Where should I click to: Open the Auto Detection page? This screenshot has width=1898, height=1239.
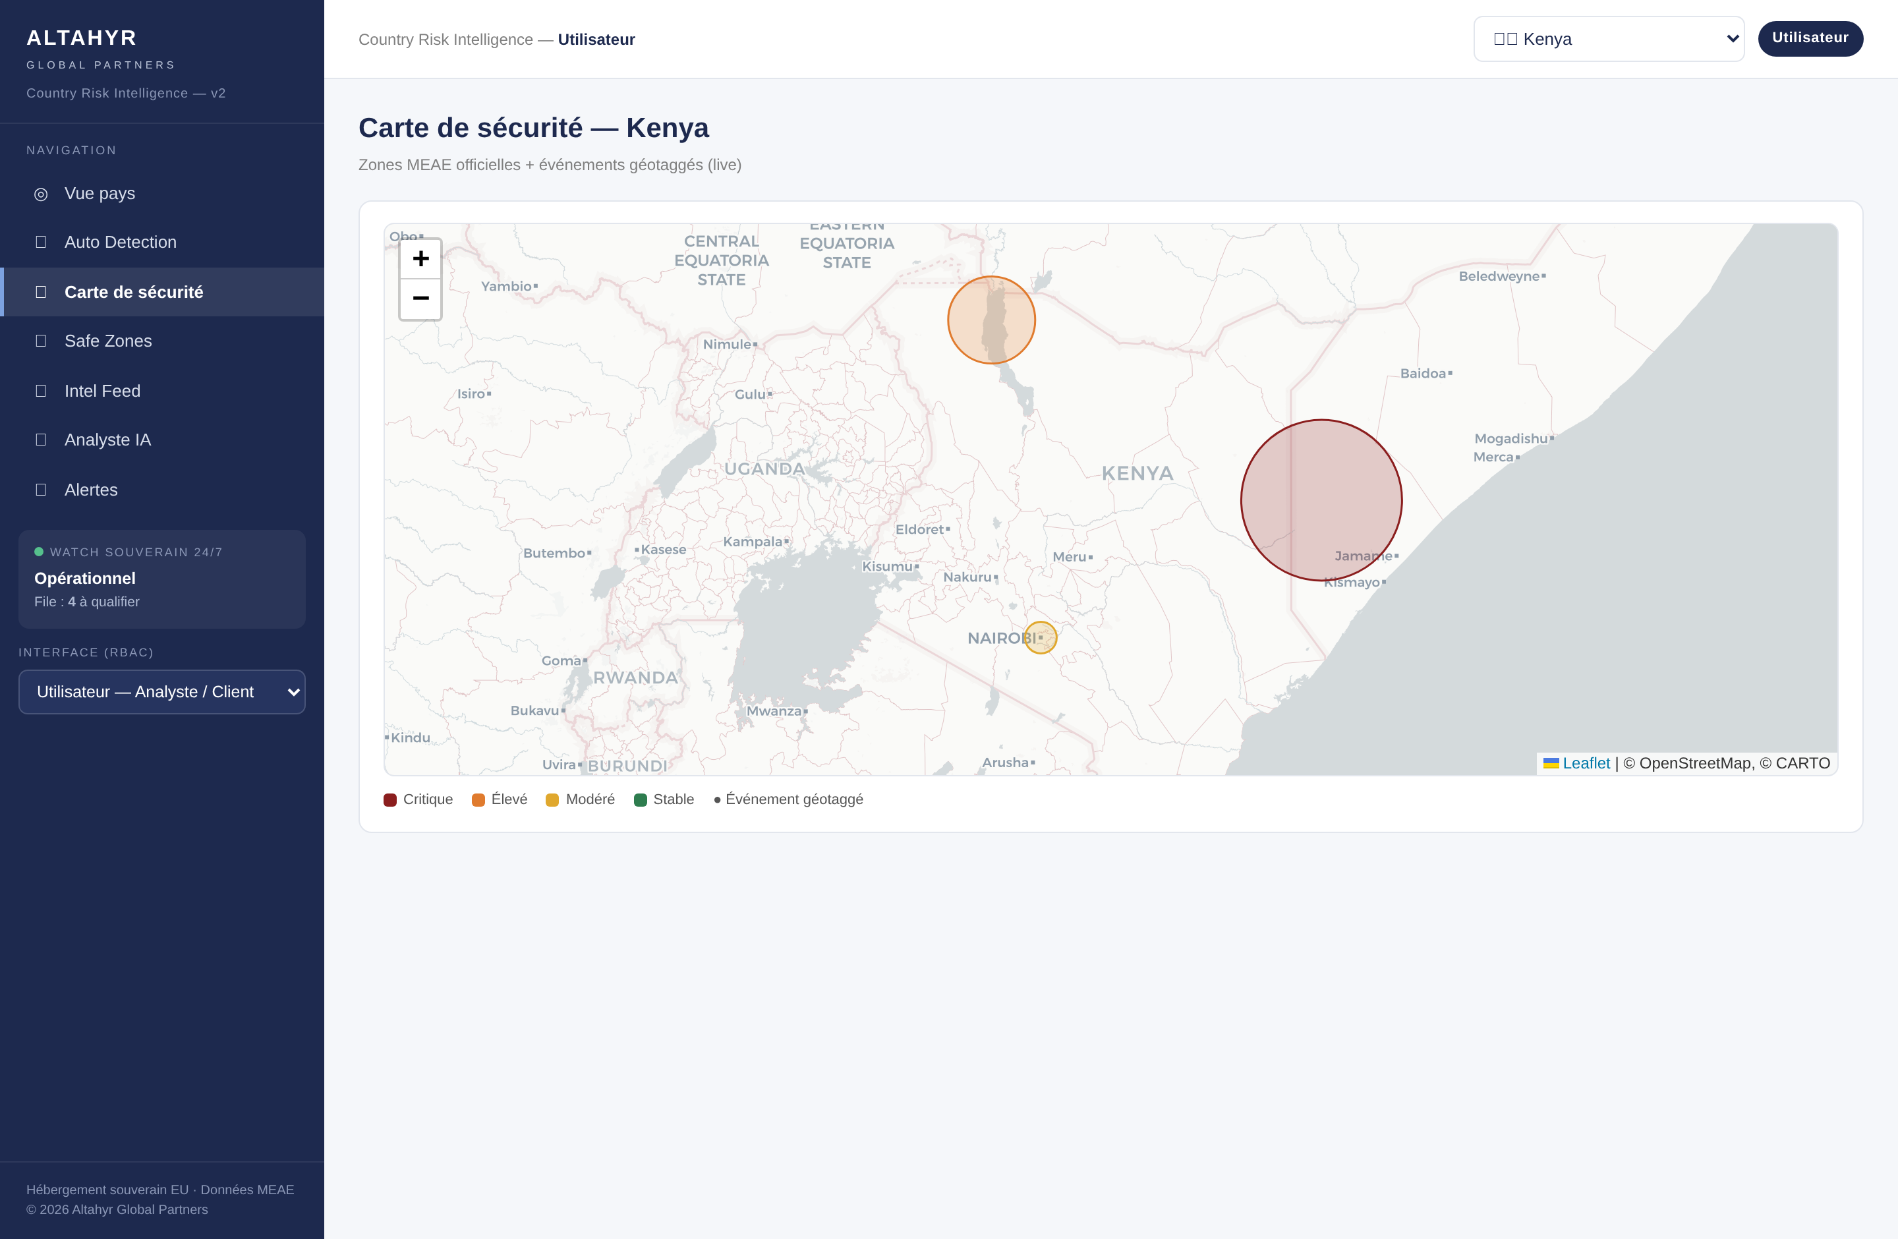pyautogui.click(x=162, y=243)
